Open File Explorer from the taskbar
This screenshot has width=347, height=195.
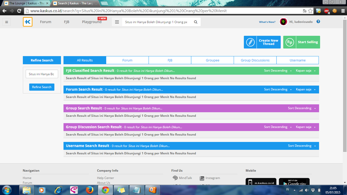coord(27,190)
